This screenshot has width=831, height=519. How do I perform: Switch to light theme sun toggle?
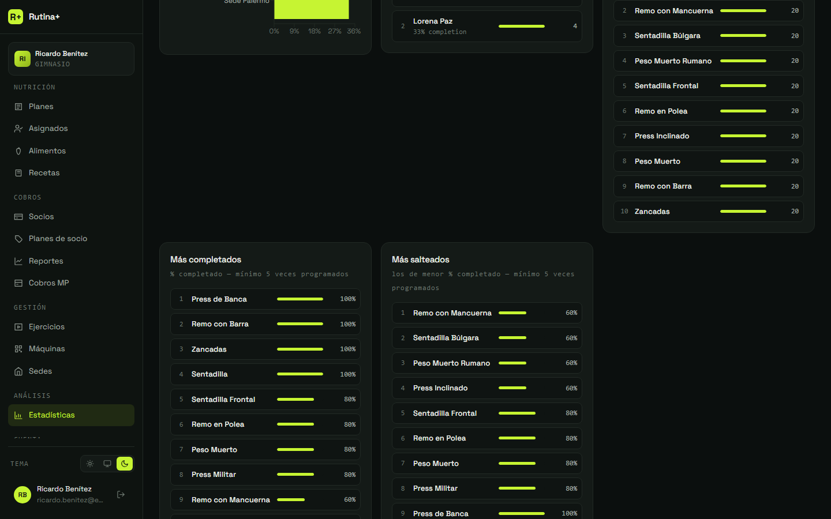click(90, 464)
